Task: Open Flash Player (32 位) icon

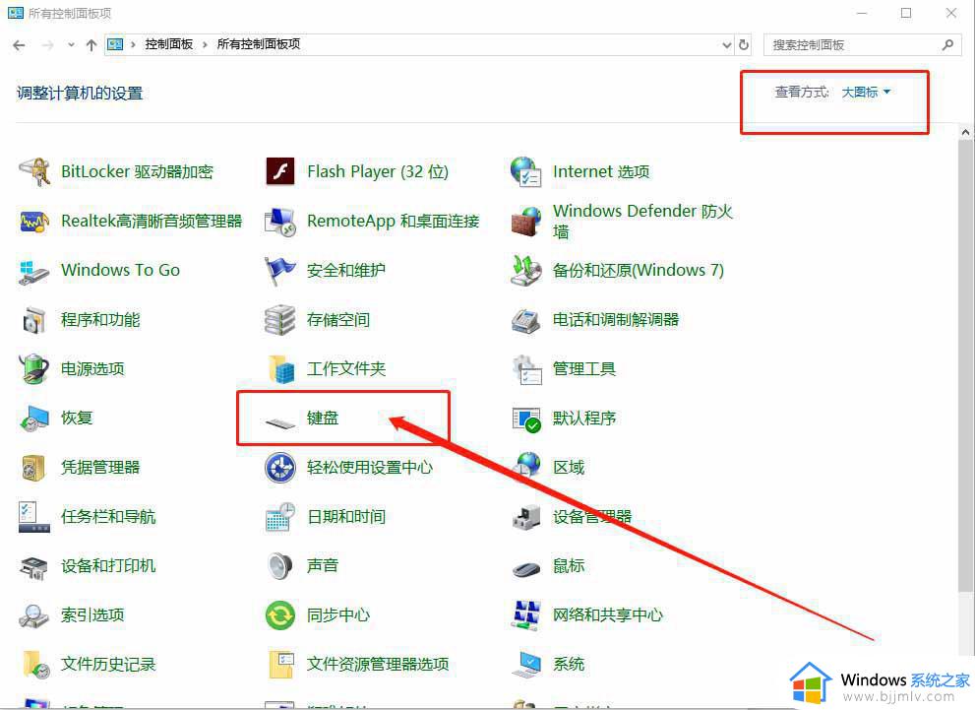Action: (x=280, y=171)
